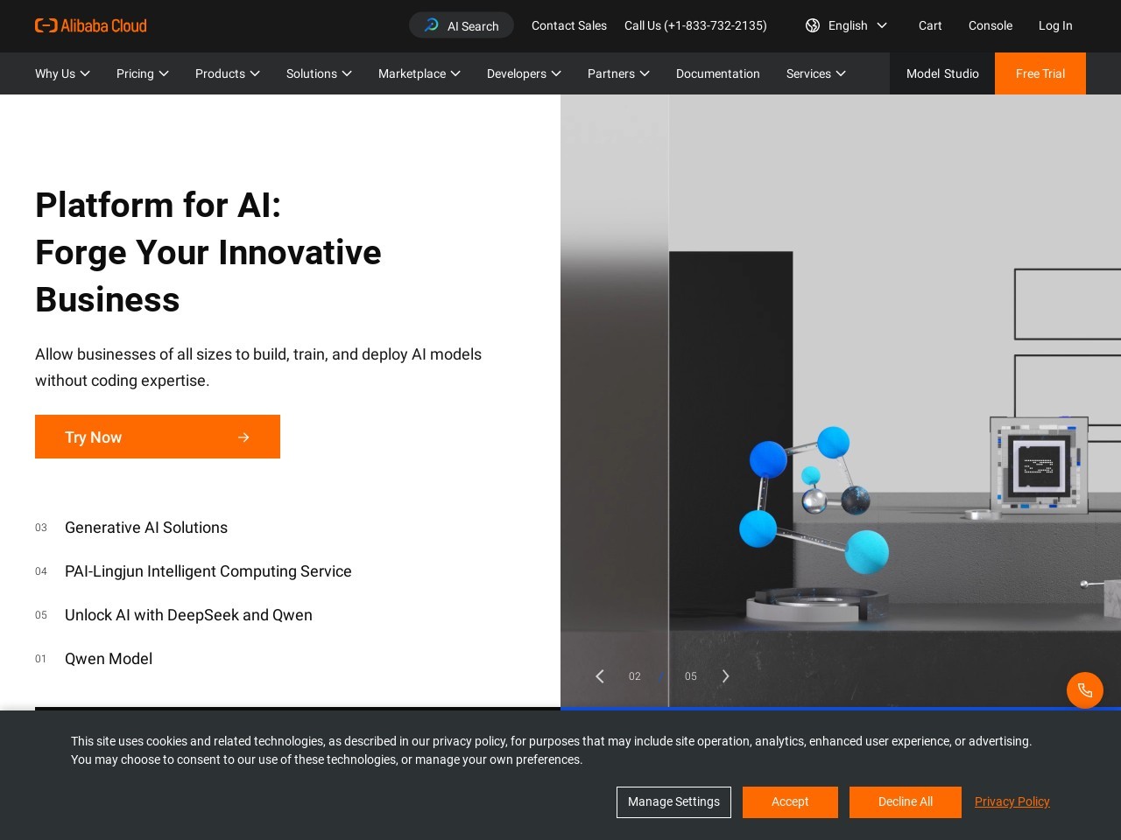Click the globe language icon

click(x=813, y=25)
